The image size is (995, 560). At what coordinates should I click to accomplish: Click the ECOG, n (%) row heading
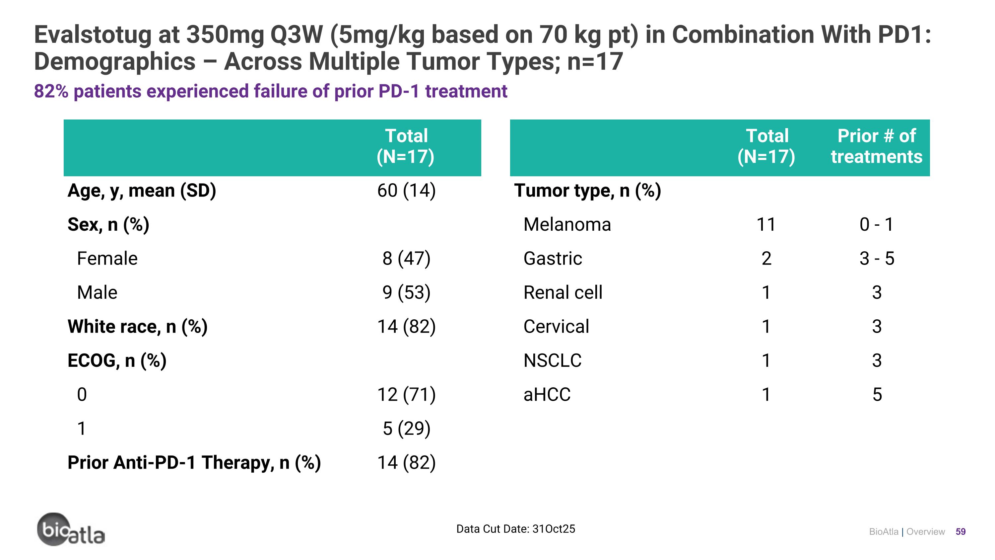[117, 360]
